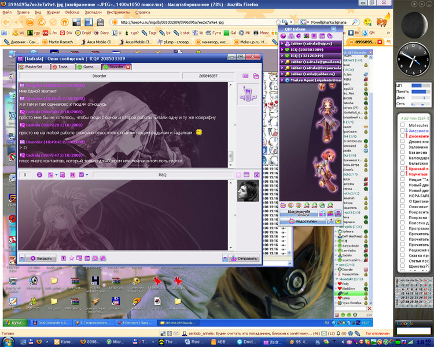Image resolution: width=434 pixels, height=347 pixels.
Task: Select the Tavia chat tab
Action: pyautogui.click(x=63, y=67)
